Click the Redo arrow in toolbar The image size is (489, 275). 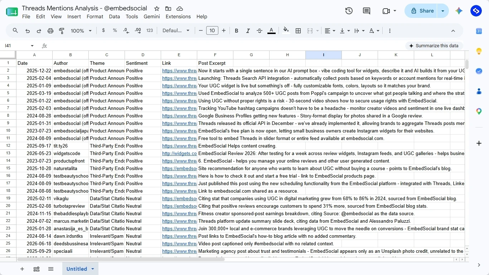pyautogui.click(x=39, y=31)
